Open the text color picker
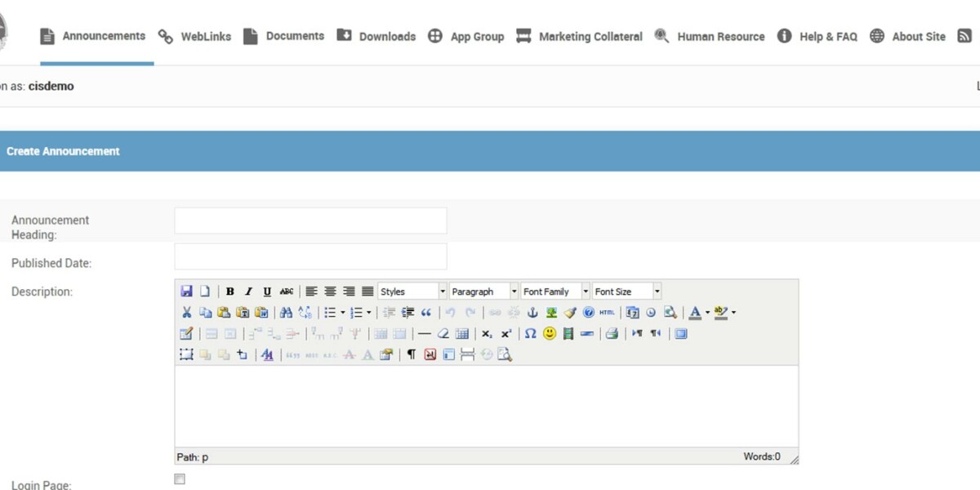Screen dimensions: 980x490 click(x=694, y=312)
